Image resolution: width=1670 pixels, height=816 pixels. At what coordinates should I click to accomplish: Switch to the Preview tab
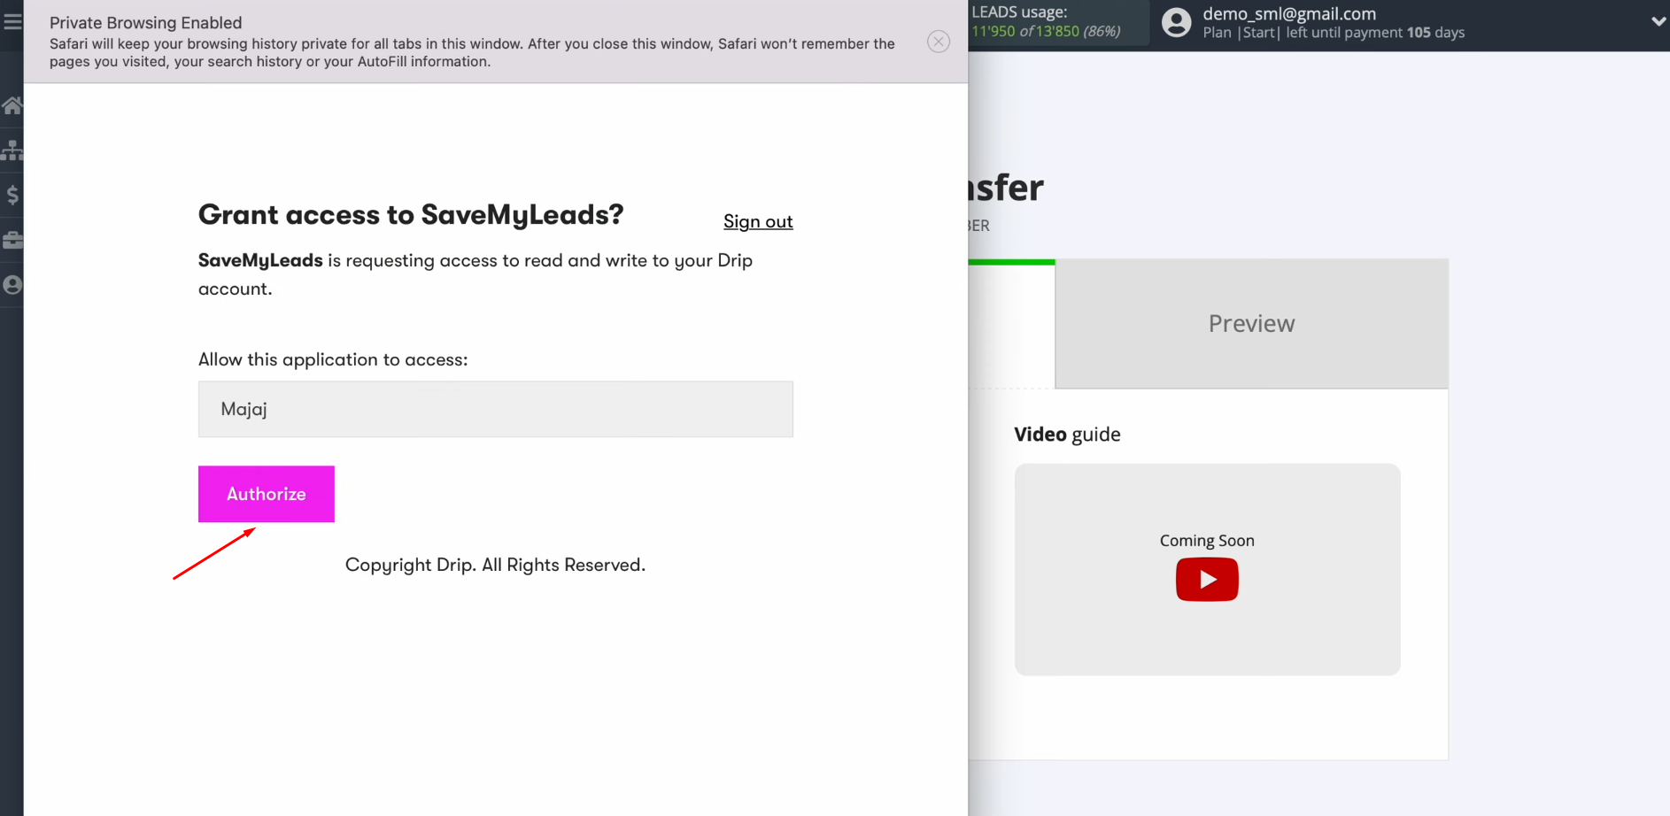point(1251,323)
